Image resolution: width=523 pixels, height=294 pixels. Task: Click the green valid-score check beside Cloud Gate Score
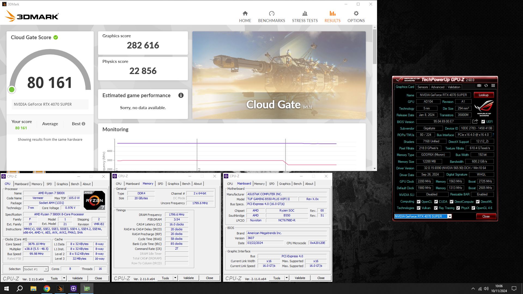(x=56, y=37)
